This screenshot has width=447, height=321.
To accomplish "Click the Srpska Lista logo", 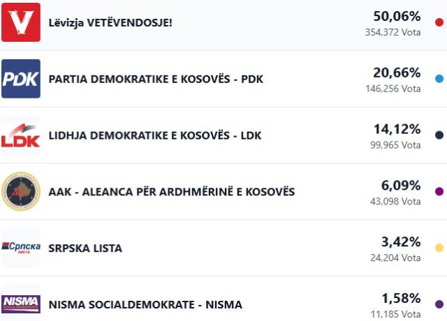I will coord(21,248).
